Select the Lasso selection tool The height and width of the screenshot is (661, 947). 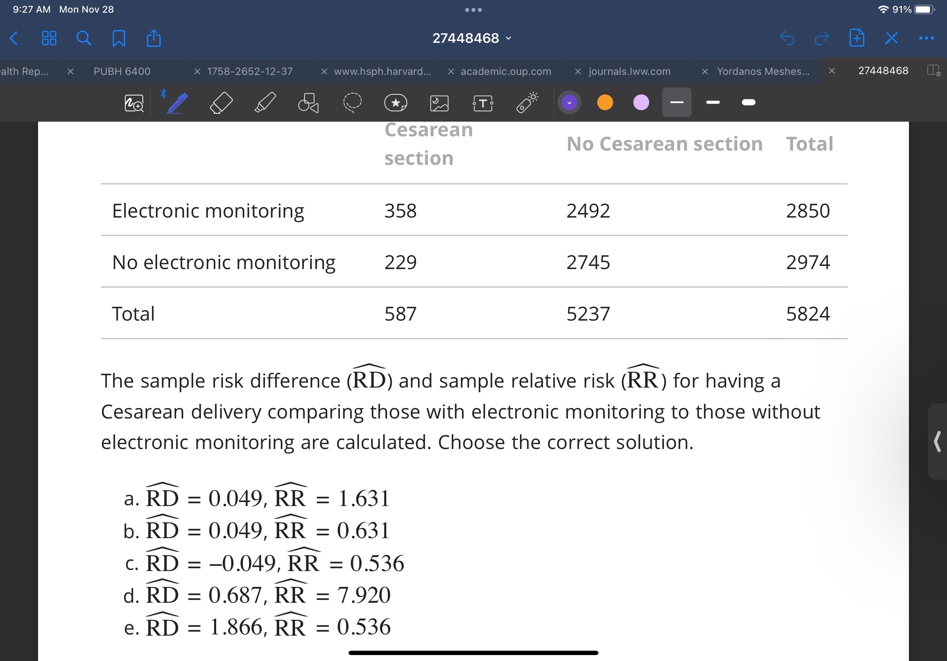pos(353,103)
